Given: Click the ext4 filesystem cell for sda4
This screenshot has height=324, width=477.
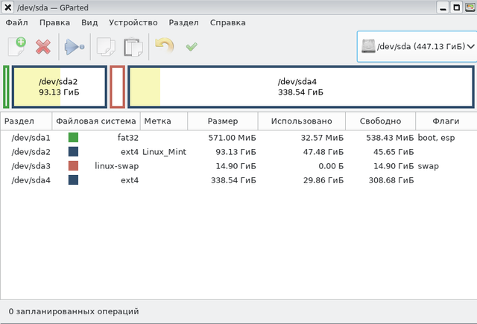Looking at the screenshot, I should 130,180.
